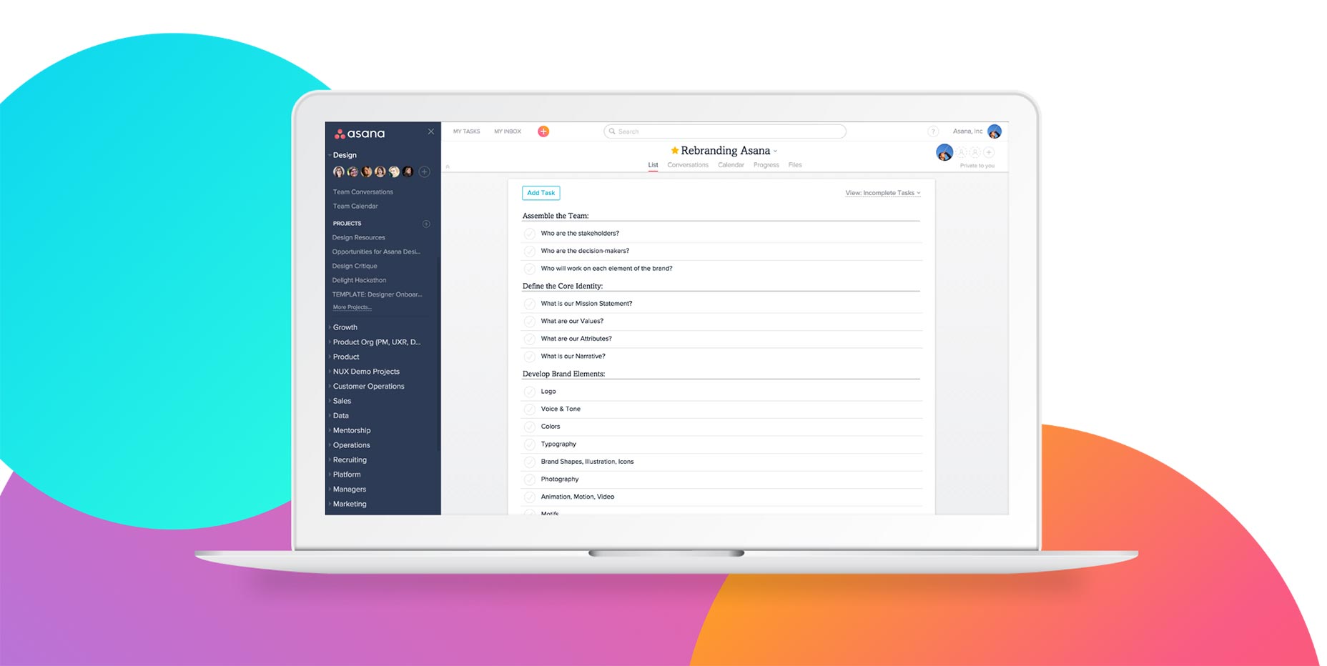
Task: Click the orange plus quick-add button
Action: 543,131
